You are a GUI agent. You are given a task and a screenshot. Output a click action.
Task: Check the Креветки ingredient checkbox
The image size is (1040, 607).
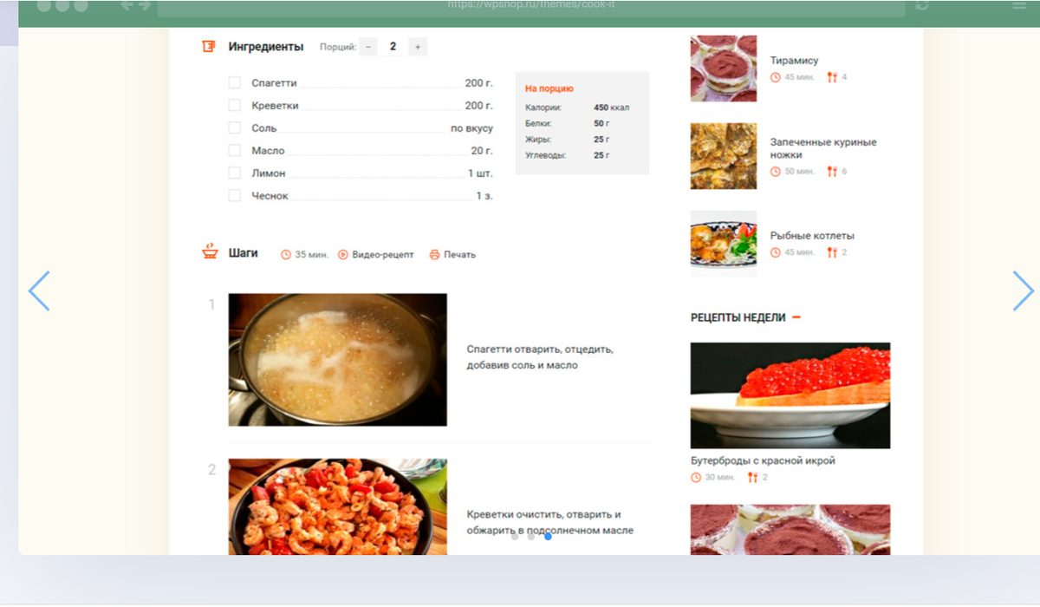point(234,105)
